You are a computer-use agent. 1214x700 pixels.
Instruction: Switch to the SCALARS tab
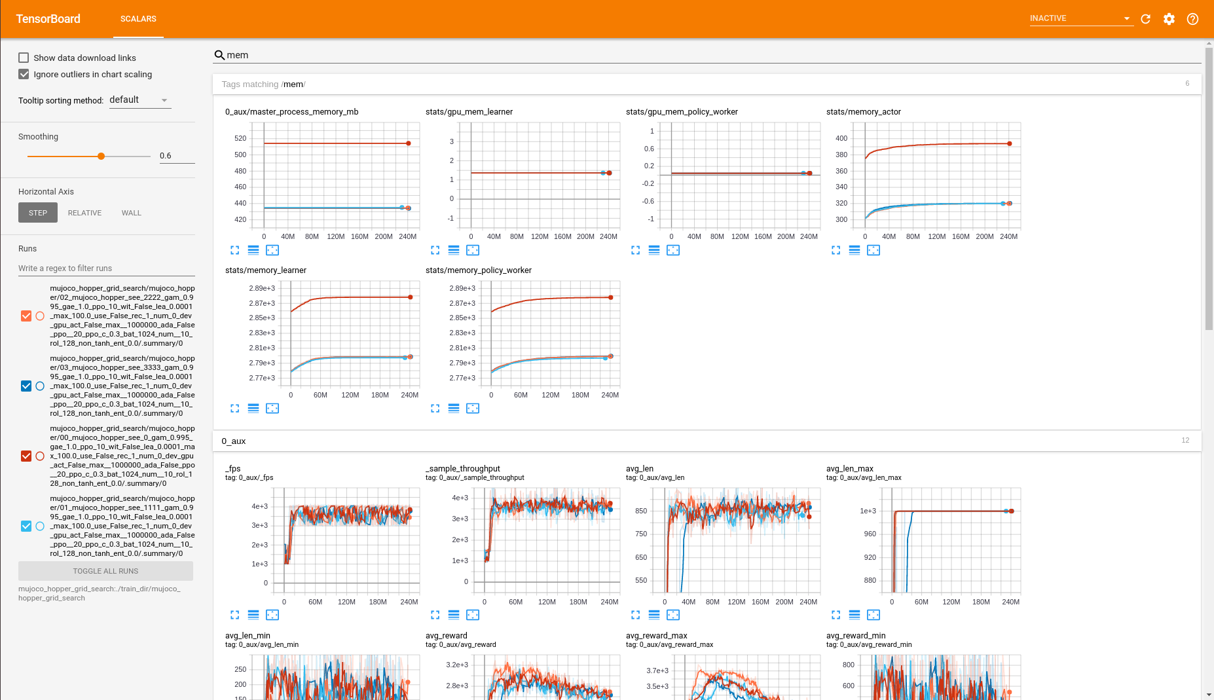point(138,19)
